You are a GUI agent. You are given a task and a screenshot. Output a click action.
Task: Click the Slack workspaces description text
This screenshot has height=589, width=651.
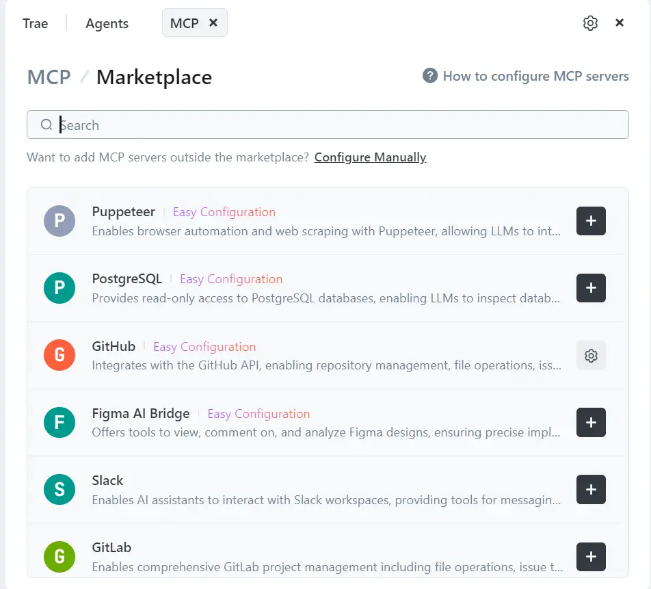pyautogui.click(x=326, y=500)
